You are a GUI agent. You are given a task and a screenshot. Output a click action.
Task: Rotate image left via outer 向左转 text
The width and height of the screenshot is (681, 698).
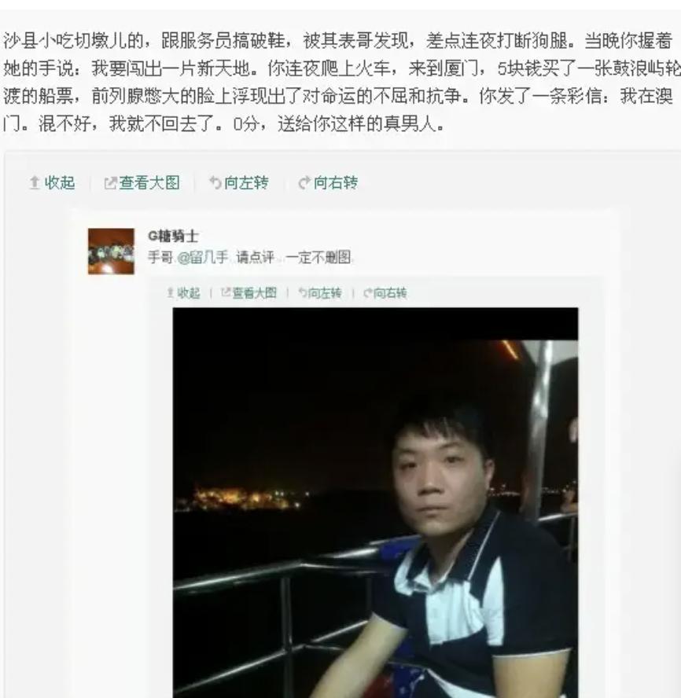tap(246, 182)
